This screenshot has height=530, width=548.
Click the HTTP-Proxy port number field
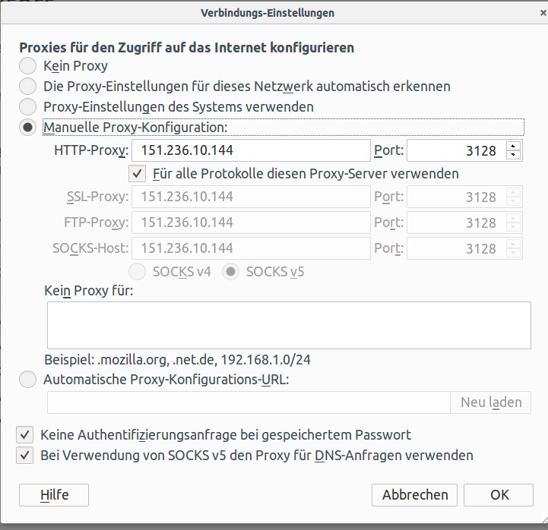point(457,150)
